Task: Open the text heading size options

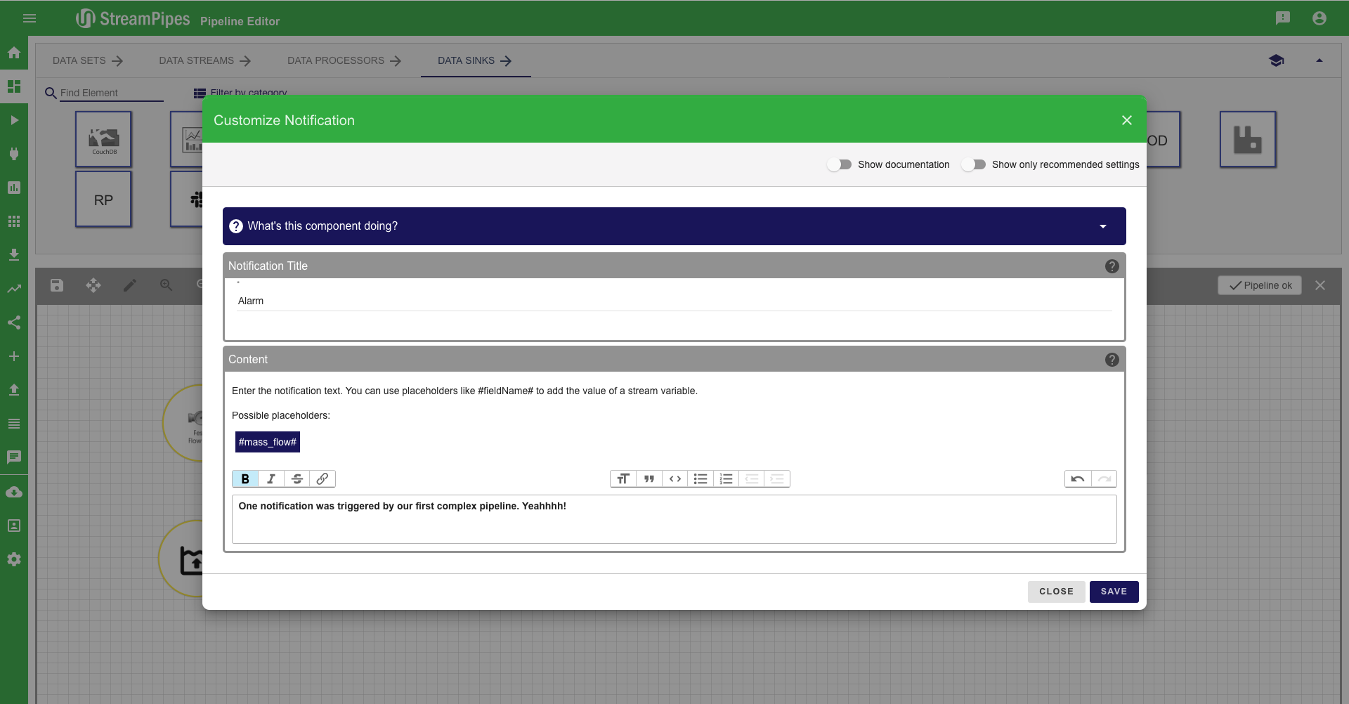Action: [x=623, y=479]
